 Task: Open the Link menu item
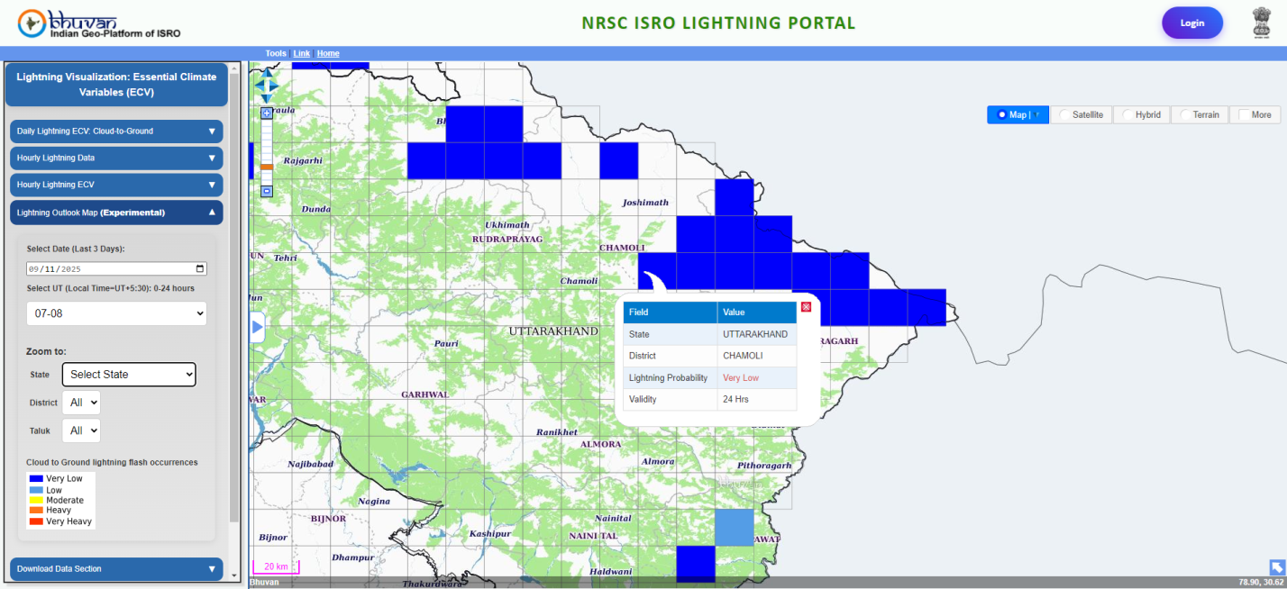302,54
